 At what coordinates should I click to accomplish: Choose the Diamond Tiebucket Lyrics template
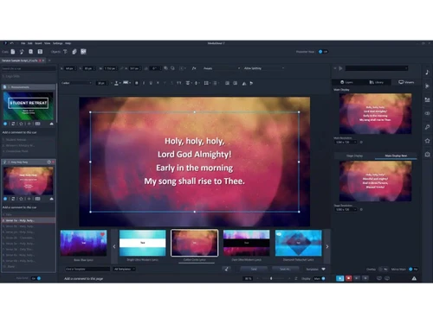tap(299, 243)
